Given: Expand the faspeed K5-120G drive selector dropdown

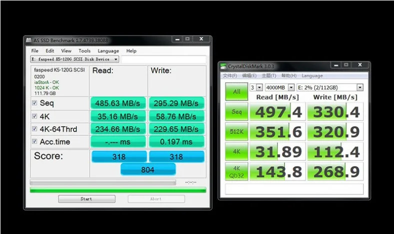Looking at the screenshot, I should point(74,59).
